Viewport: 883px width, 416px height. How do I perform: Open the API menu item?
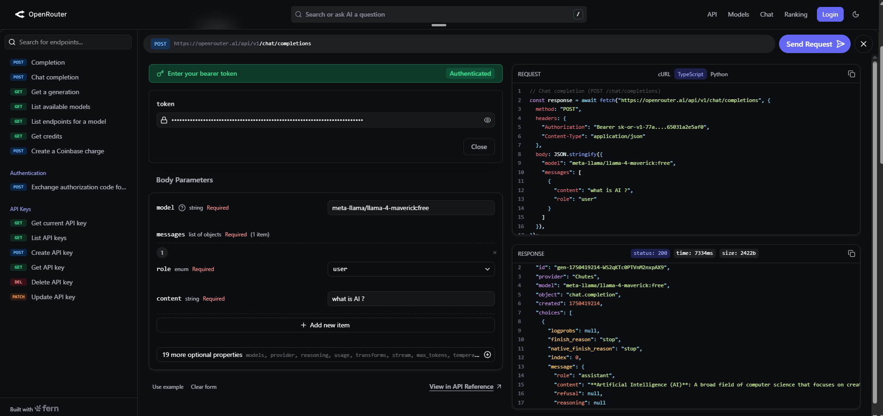coord(712,14)
